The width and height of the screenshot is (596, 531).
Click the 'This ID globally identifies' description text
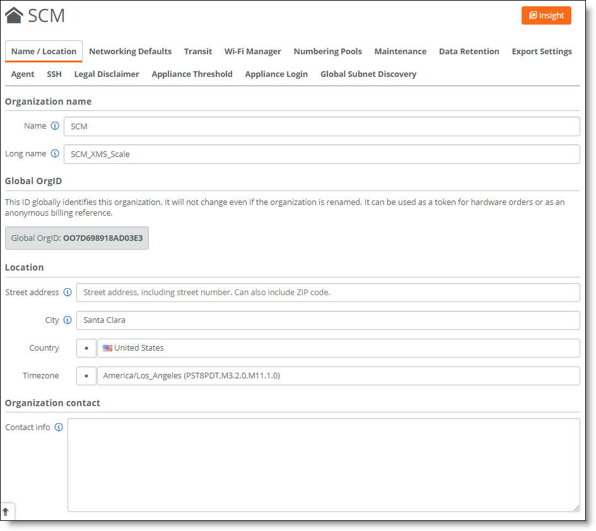(284, 207)
